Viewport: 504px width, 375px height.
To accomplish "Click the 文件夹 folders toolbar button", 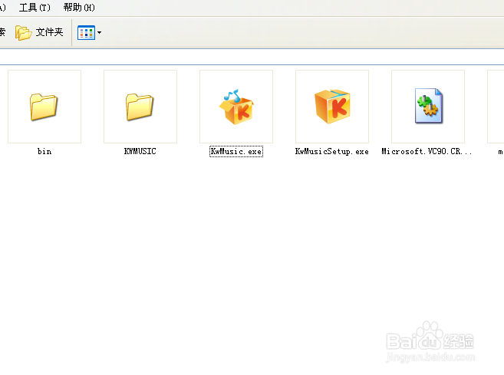I will pos(39,32).
